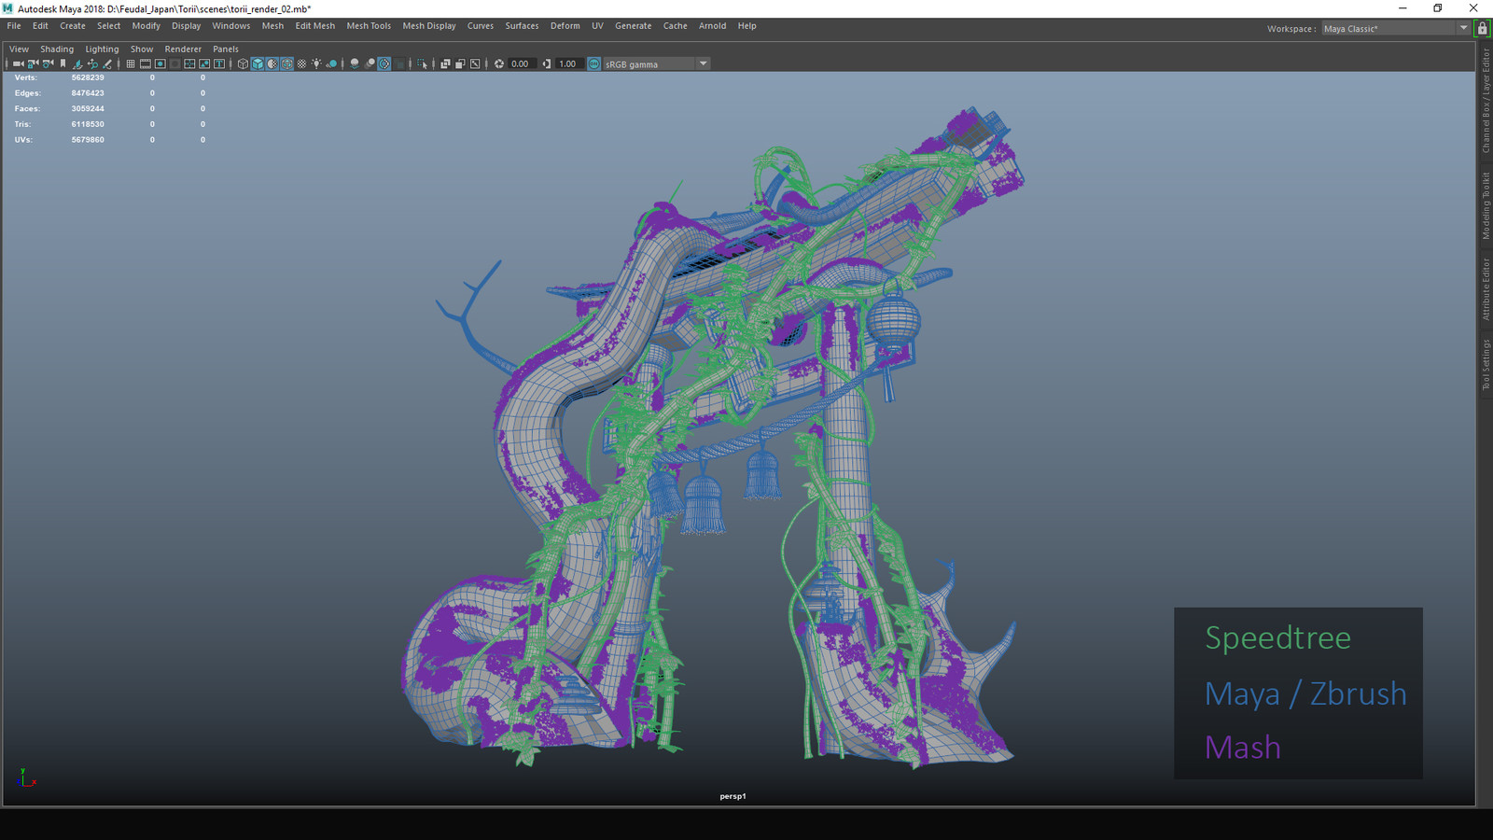This screenshot has width=1493, height=840.
Task: Click the Isolate Select icon
Action: coord(422,63)
